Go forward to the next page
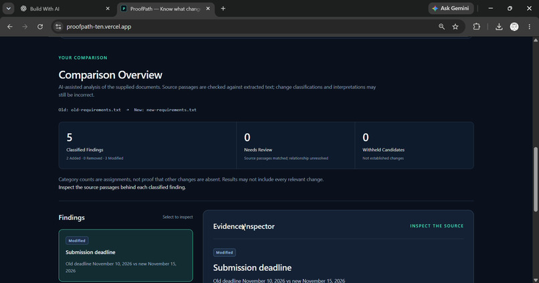This screenshot has height=283, width=539. 25,27
